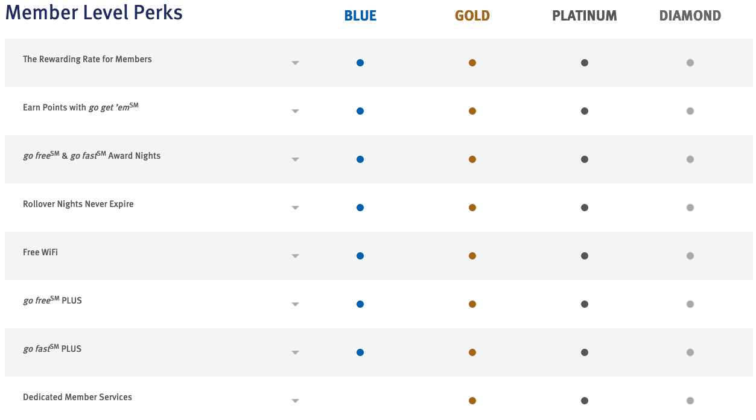
Task: Click the Free WiFi perk label
Action: (40, 252)
